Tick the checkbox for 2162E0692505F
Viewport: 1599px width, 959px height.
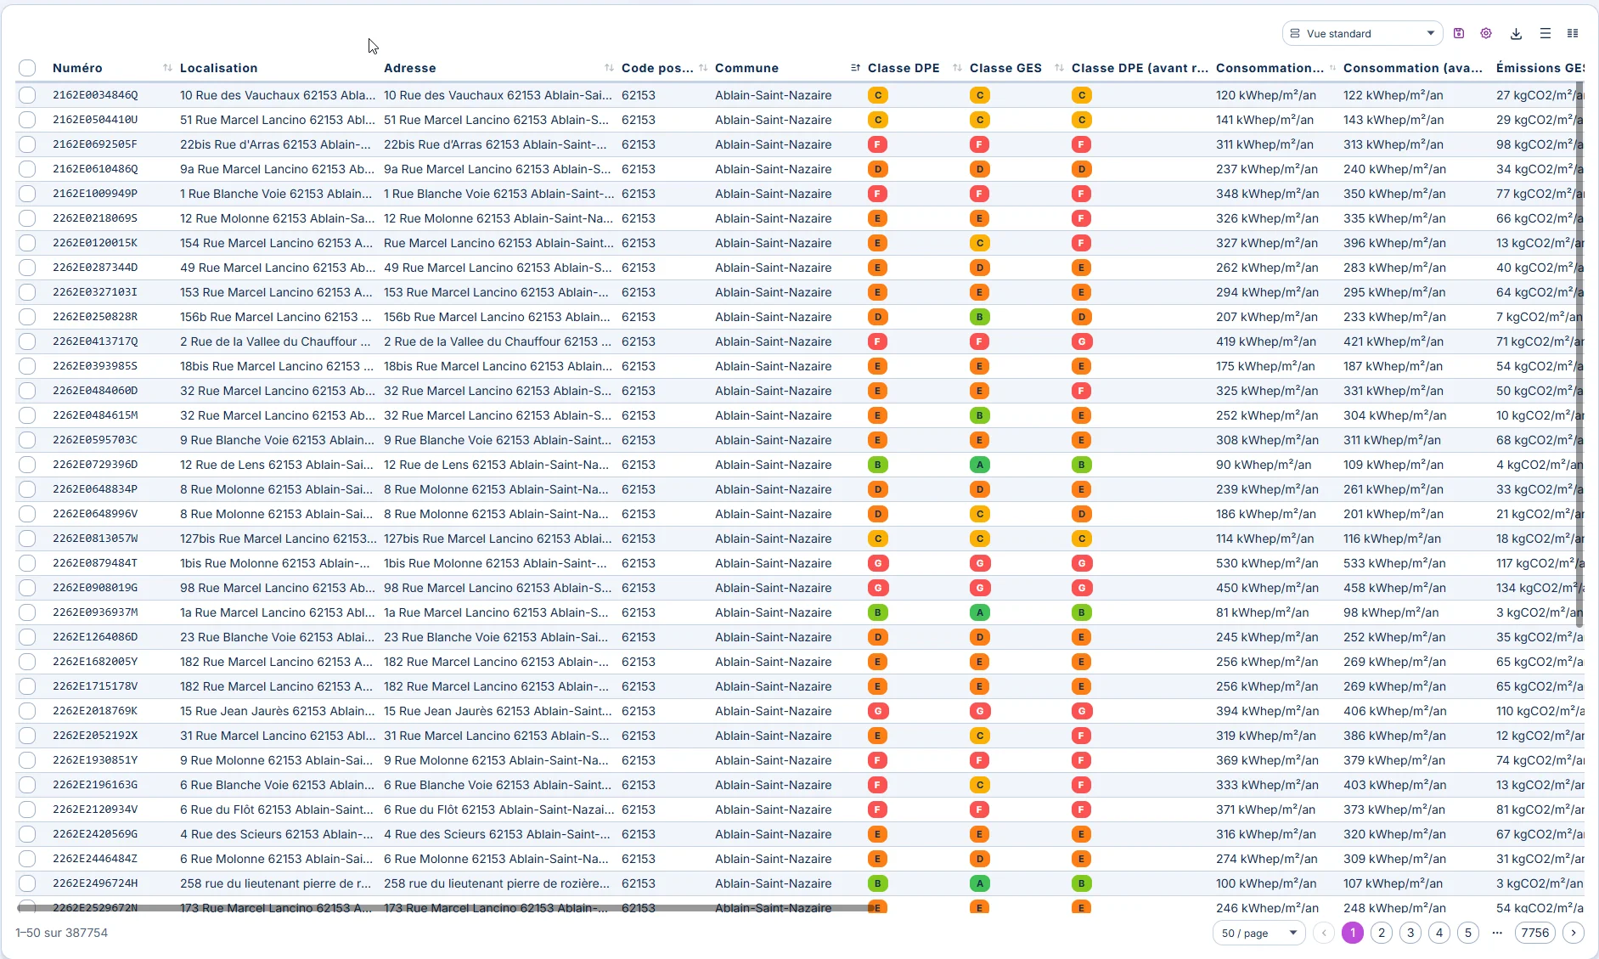click(x=27, y=144)
